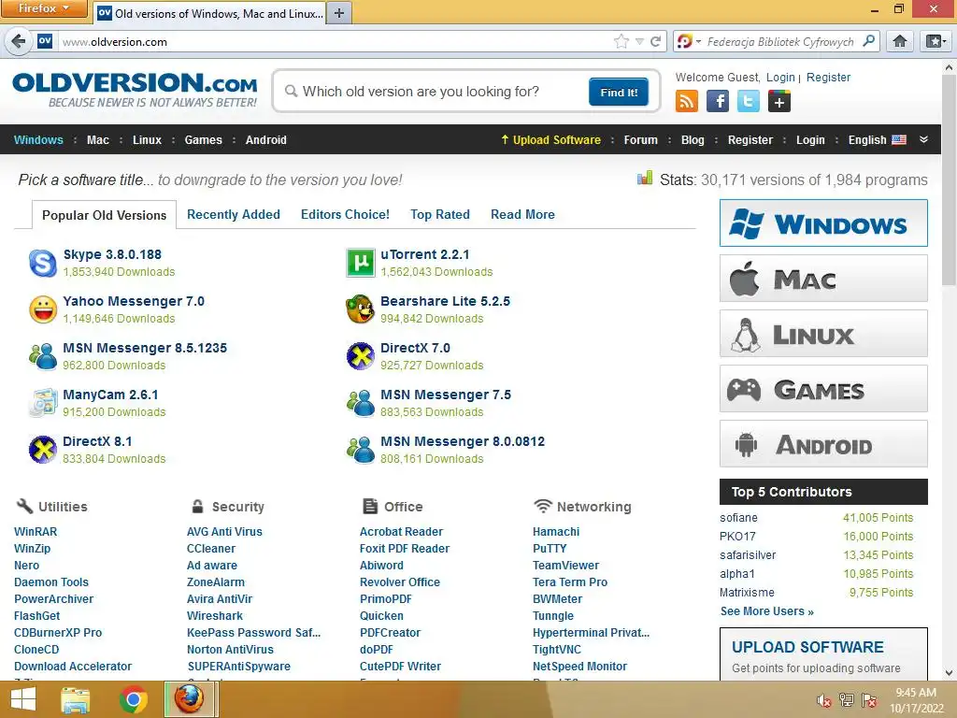
Task: Click the RSS feed icon
Action: (687, 101)
